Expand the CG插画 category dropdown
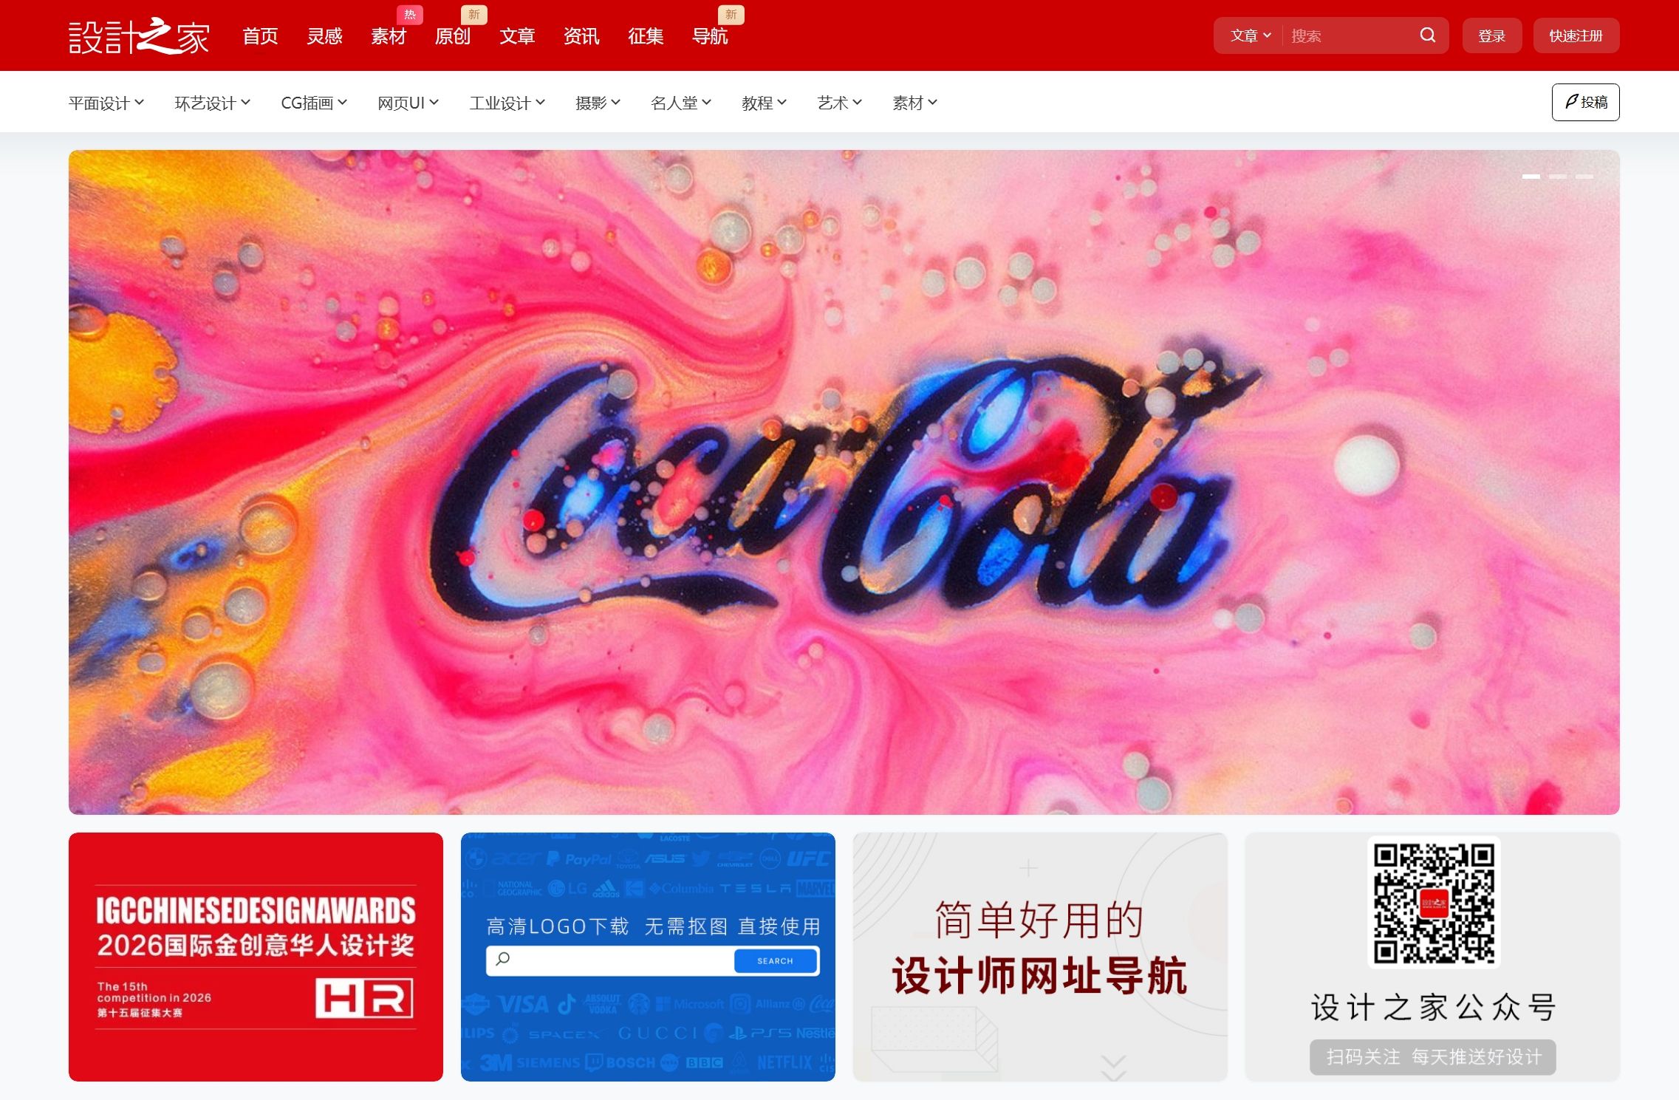Image resolution: width=1679 pixels, height=1100 pixels. [x=314, y=103]
